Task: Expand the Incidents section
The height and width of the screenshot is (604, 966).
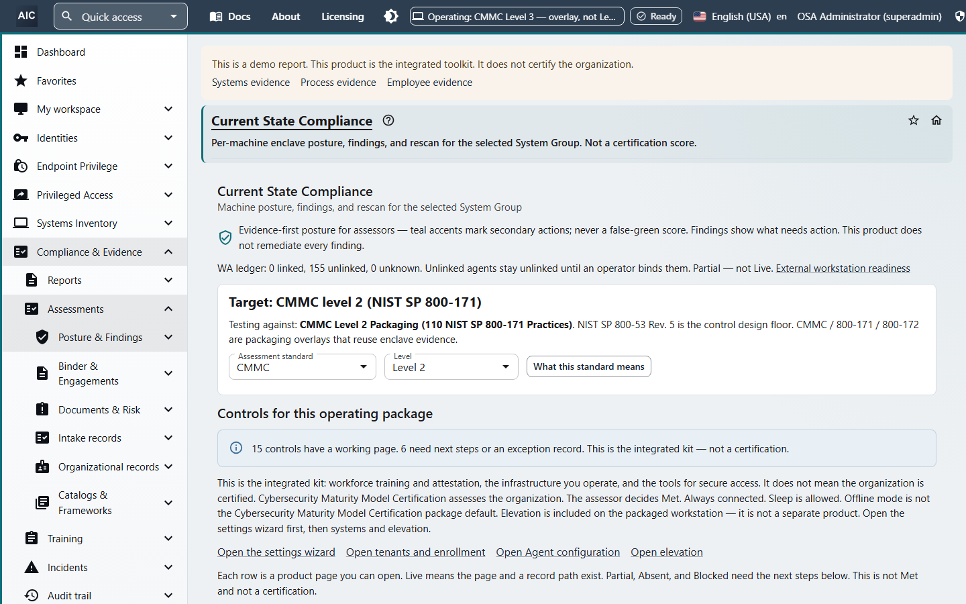Action: pyautogui.click(x=168, y=567)
